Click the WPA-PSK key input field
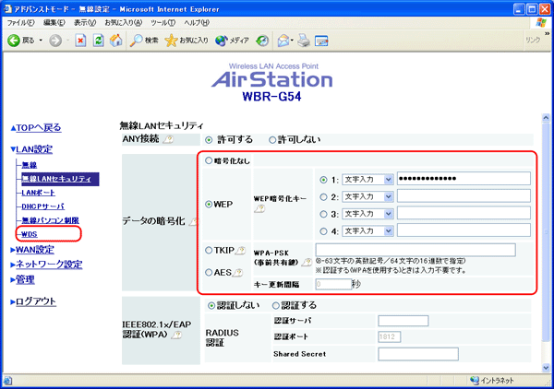Viewport: 554px width, 389px height. pos(415,250)
